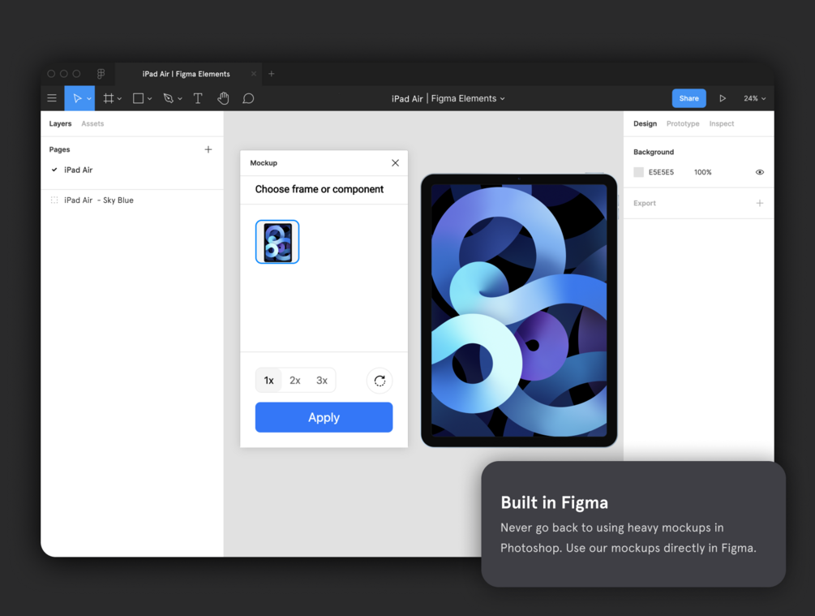The height and width of the screenshot is (616, 815).
Task: Switch to the Design tab
Action: click(x=645, y=124)
